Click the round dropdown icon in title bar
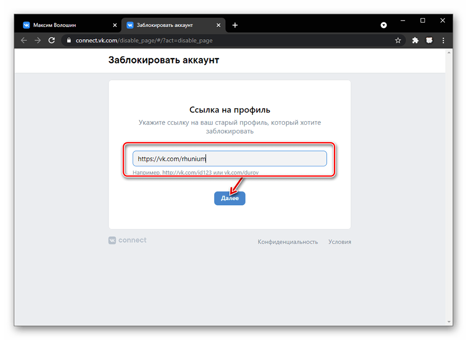The width and height of the screenshot is (467, 340). click(x=384, y=25)
